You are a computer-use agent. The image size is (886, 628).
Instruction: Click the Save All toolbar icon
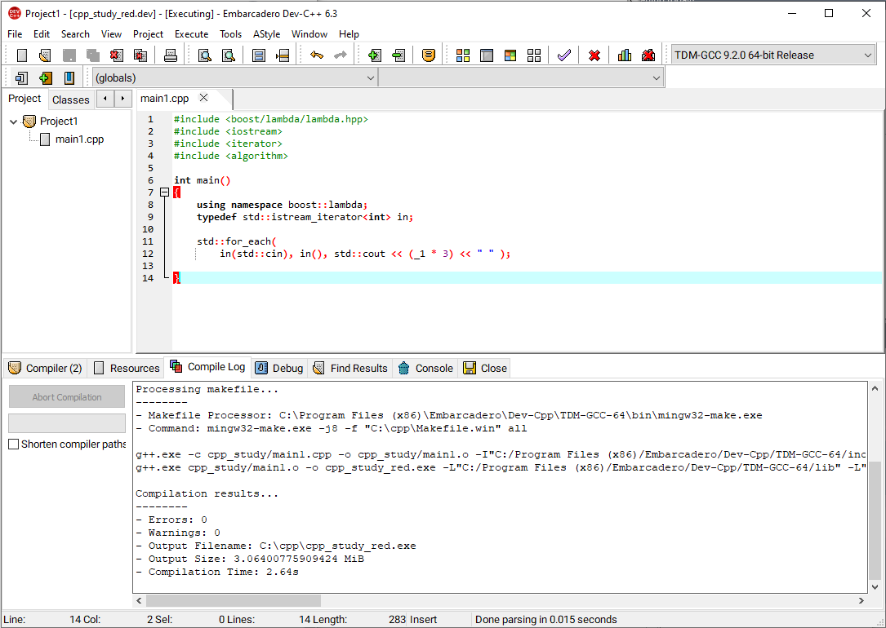[x=92, y=55]
